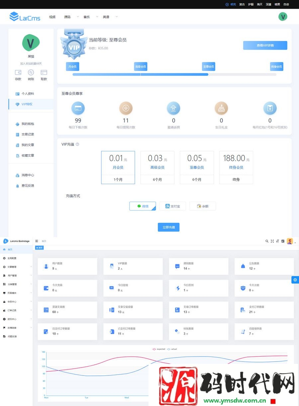Screen dimensions: 299x406
Task: Open the backstage user avatar dropdown
Action: click(x=291, y=241)
